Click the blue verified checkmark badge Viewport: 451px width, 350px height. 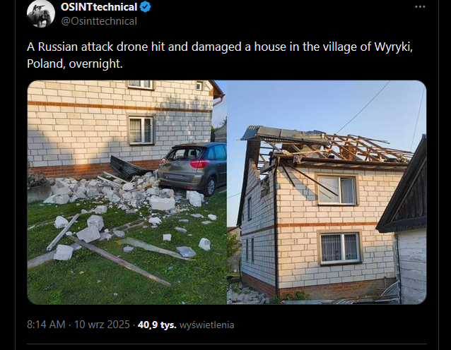pos(145,7)
